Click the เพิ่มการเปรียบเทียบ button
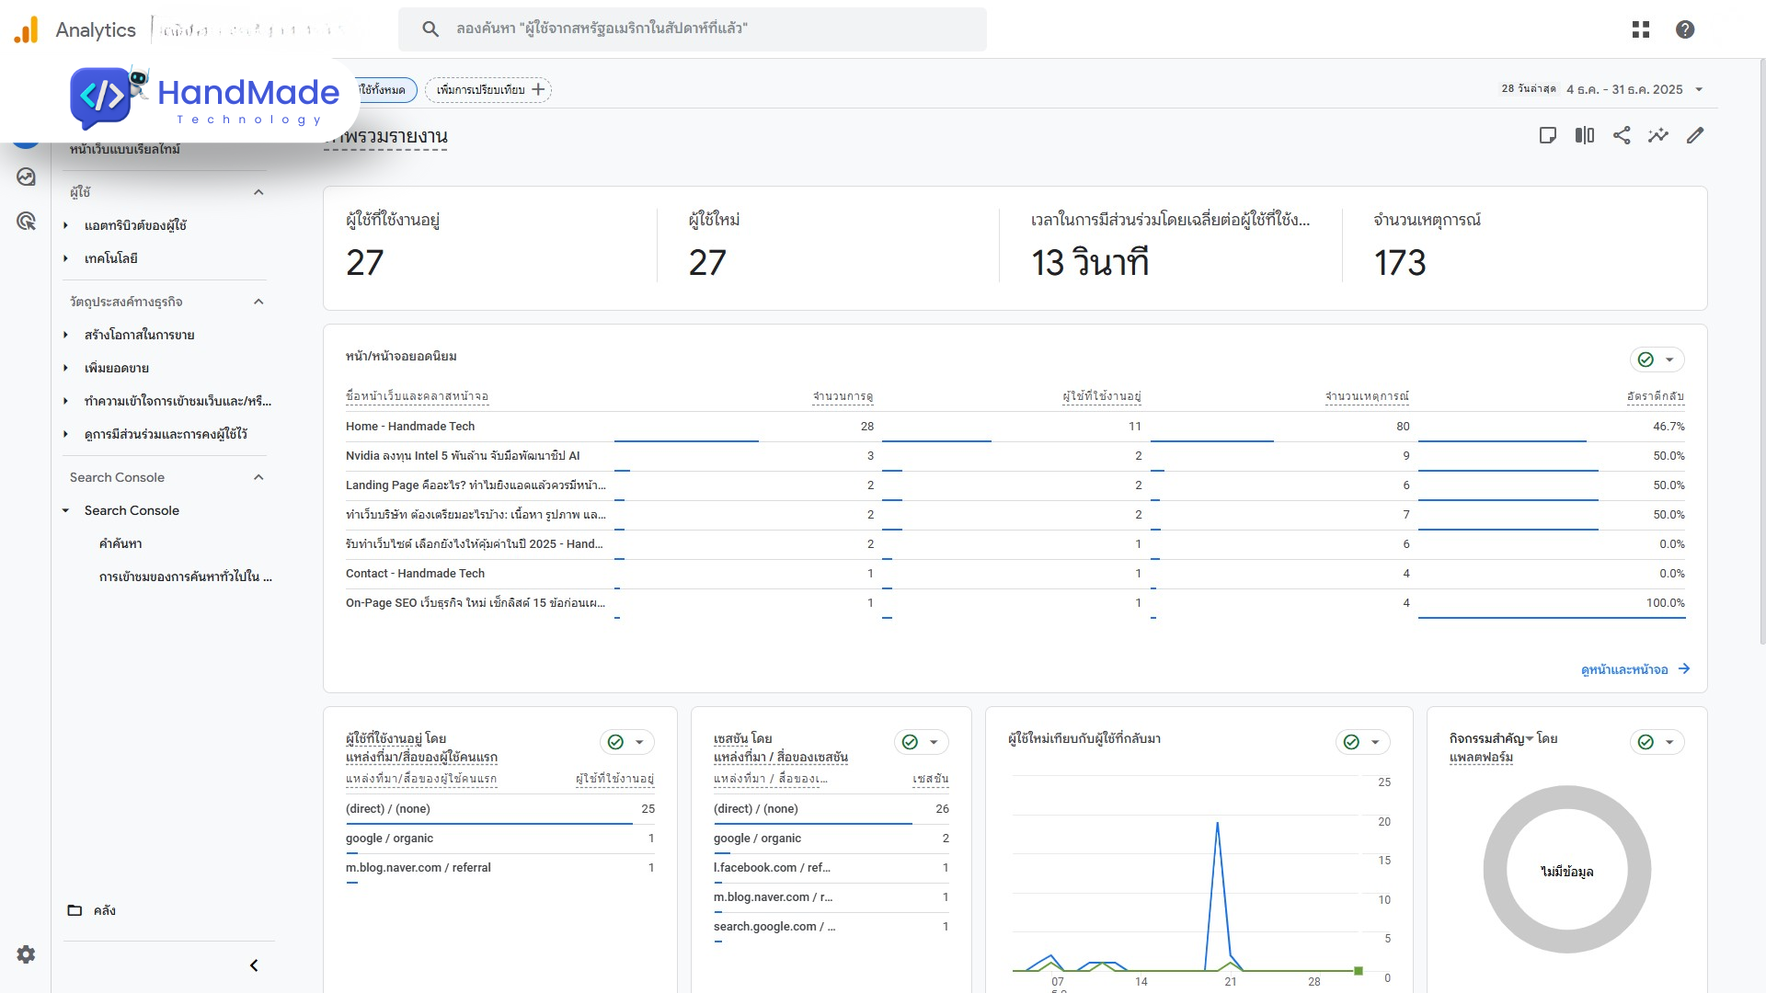Screen dimensions: 1766x993 pos(488,89)
